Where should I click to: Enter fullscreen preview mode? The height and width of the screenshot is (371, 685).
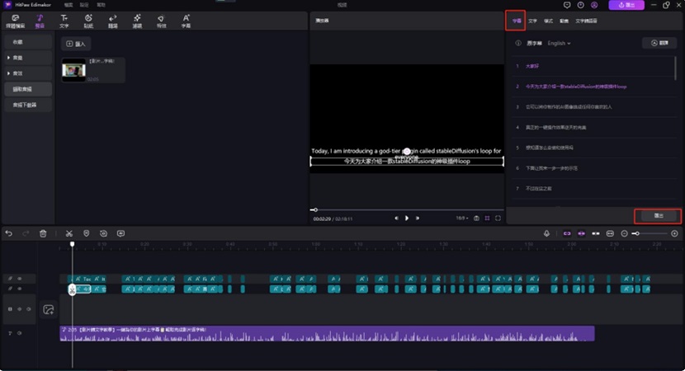pyautogui.click(x=498, y=218)
